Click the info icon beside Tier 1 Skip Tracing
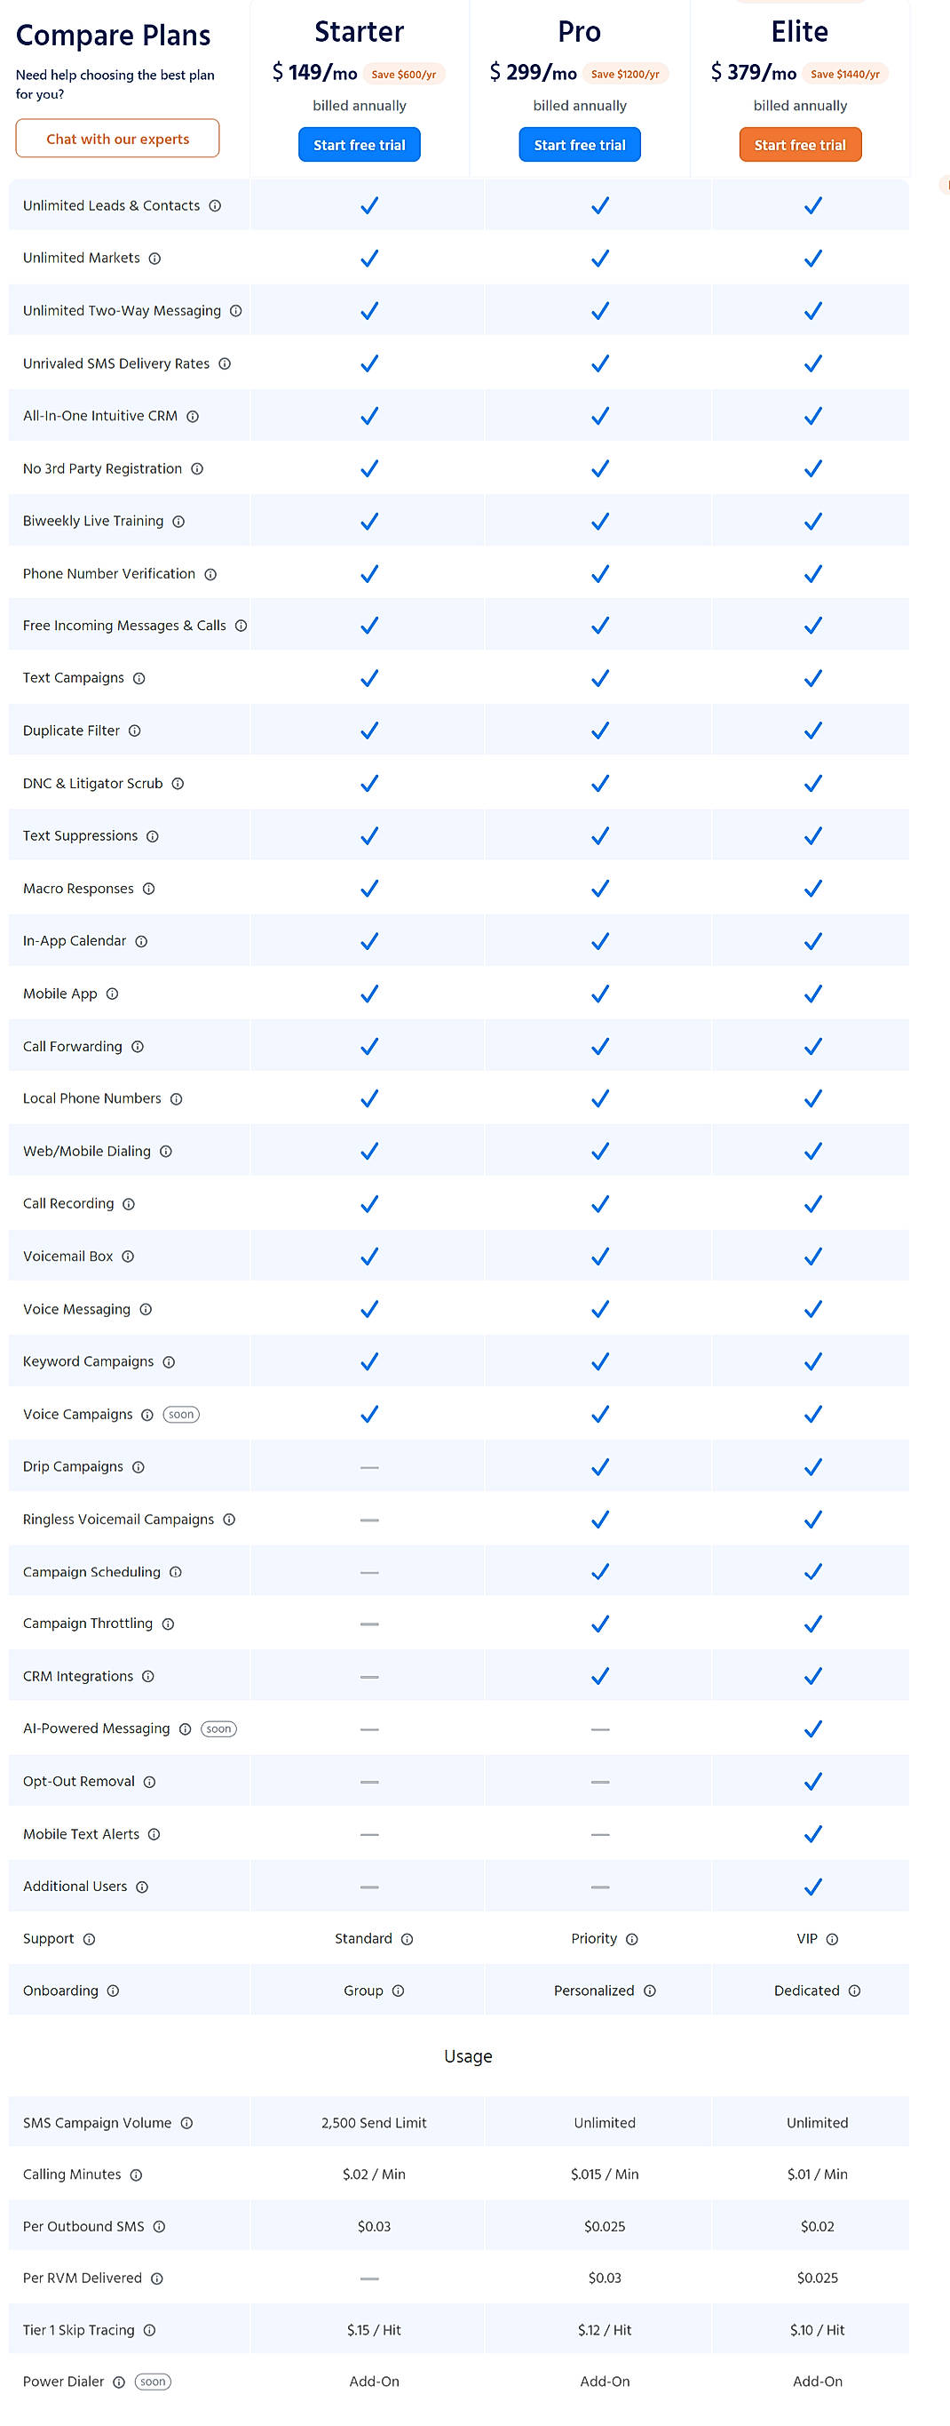Screen dimensions: 950x2426 (x=151, y=2330)
